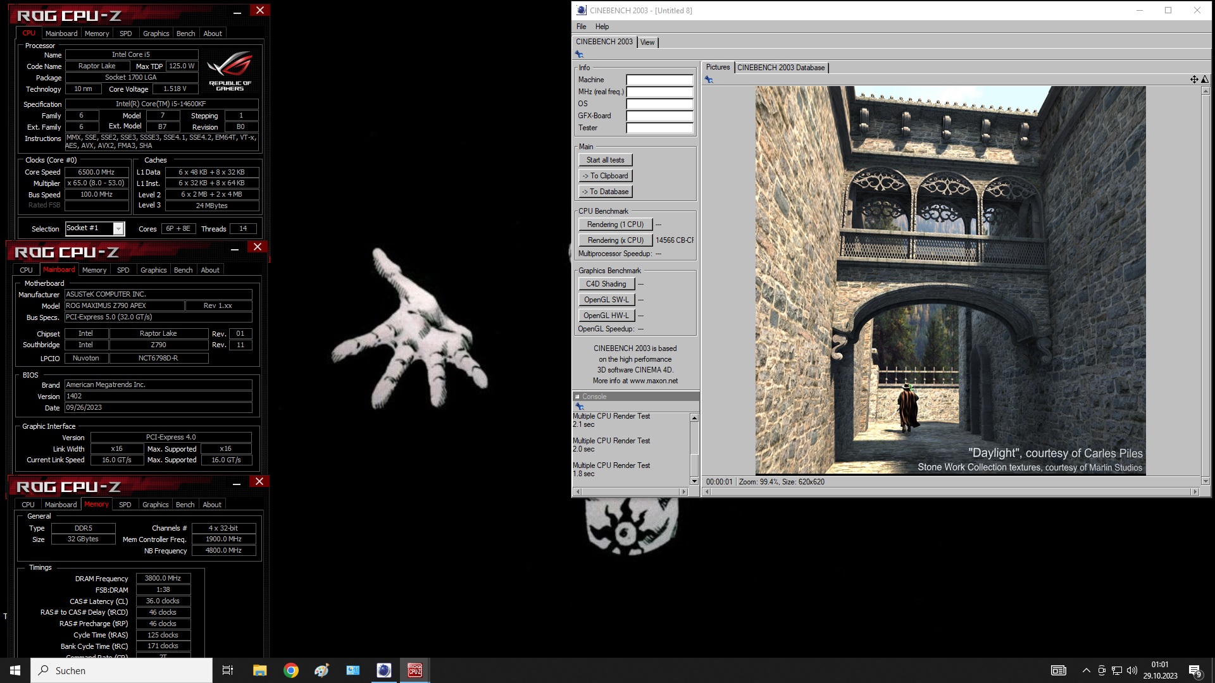Start the OpenGL HW-L test
The image size is (1215, 683).
(x=606, y=316)
